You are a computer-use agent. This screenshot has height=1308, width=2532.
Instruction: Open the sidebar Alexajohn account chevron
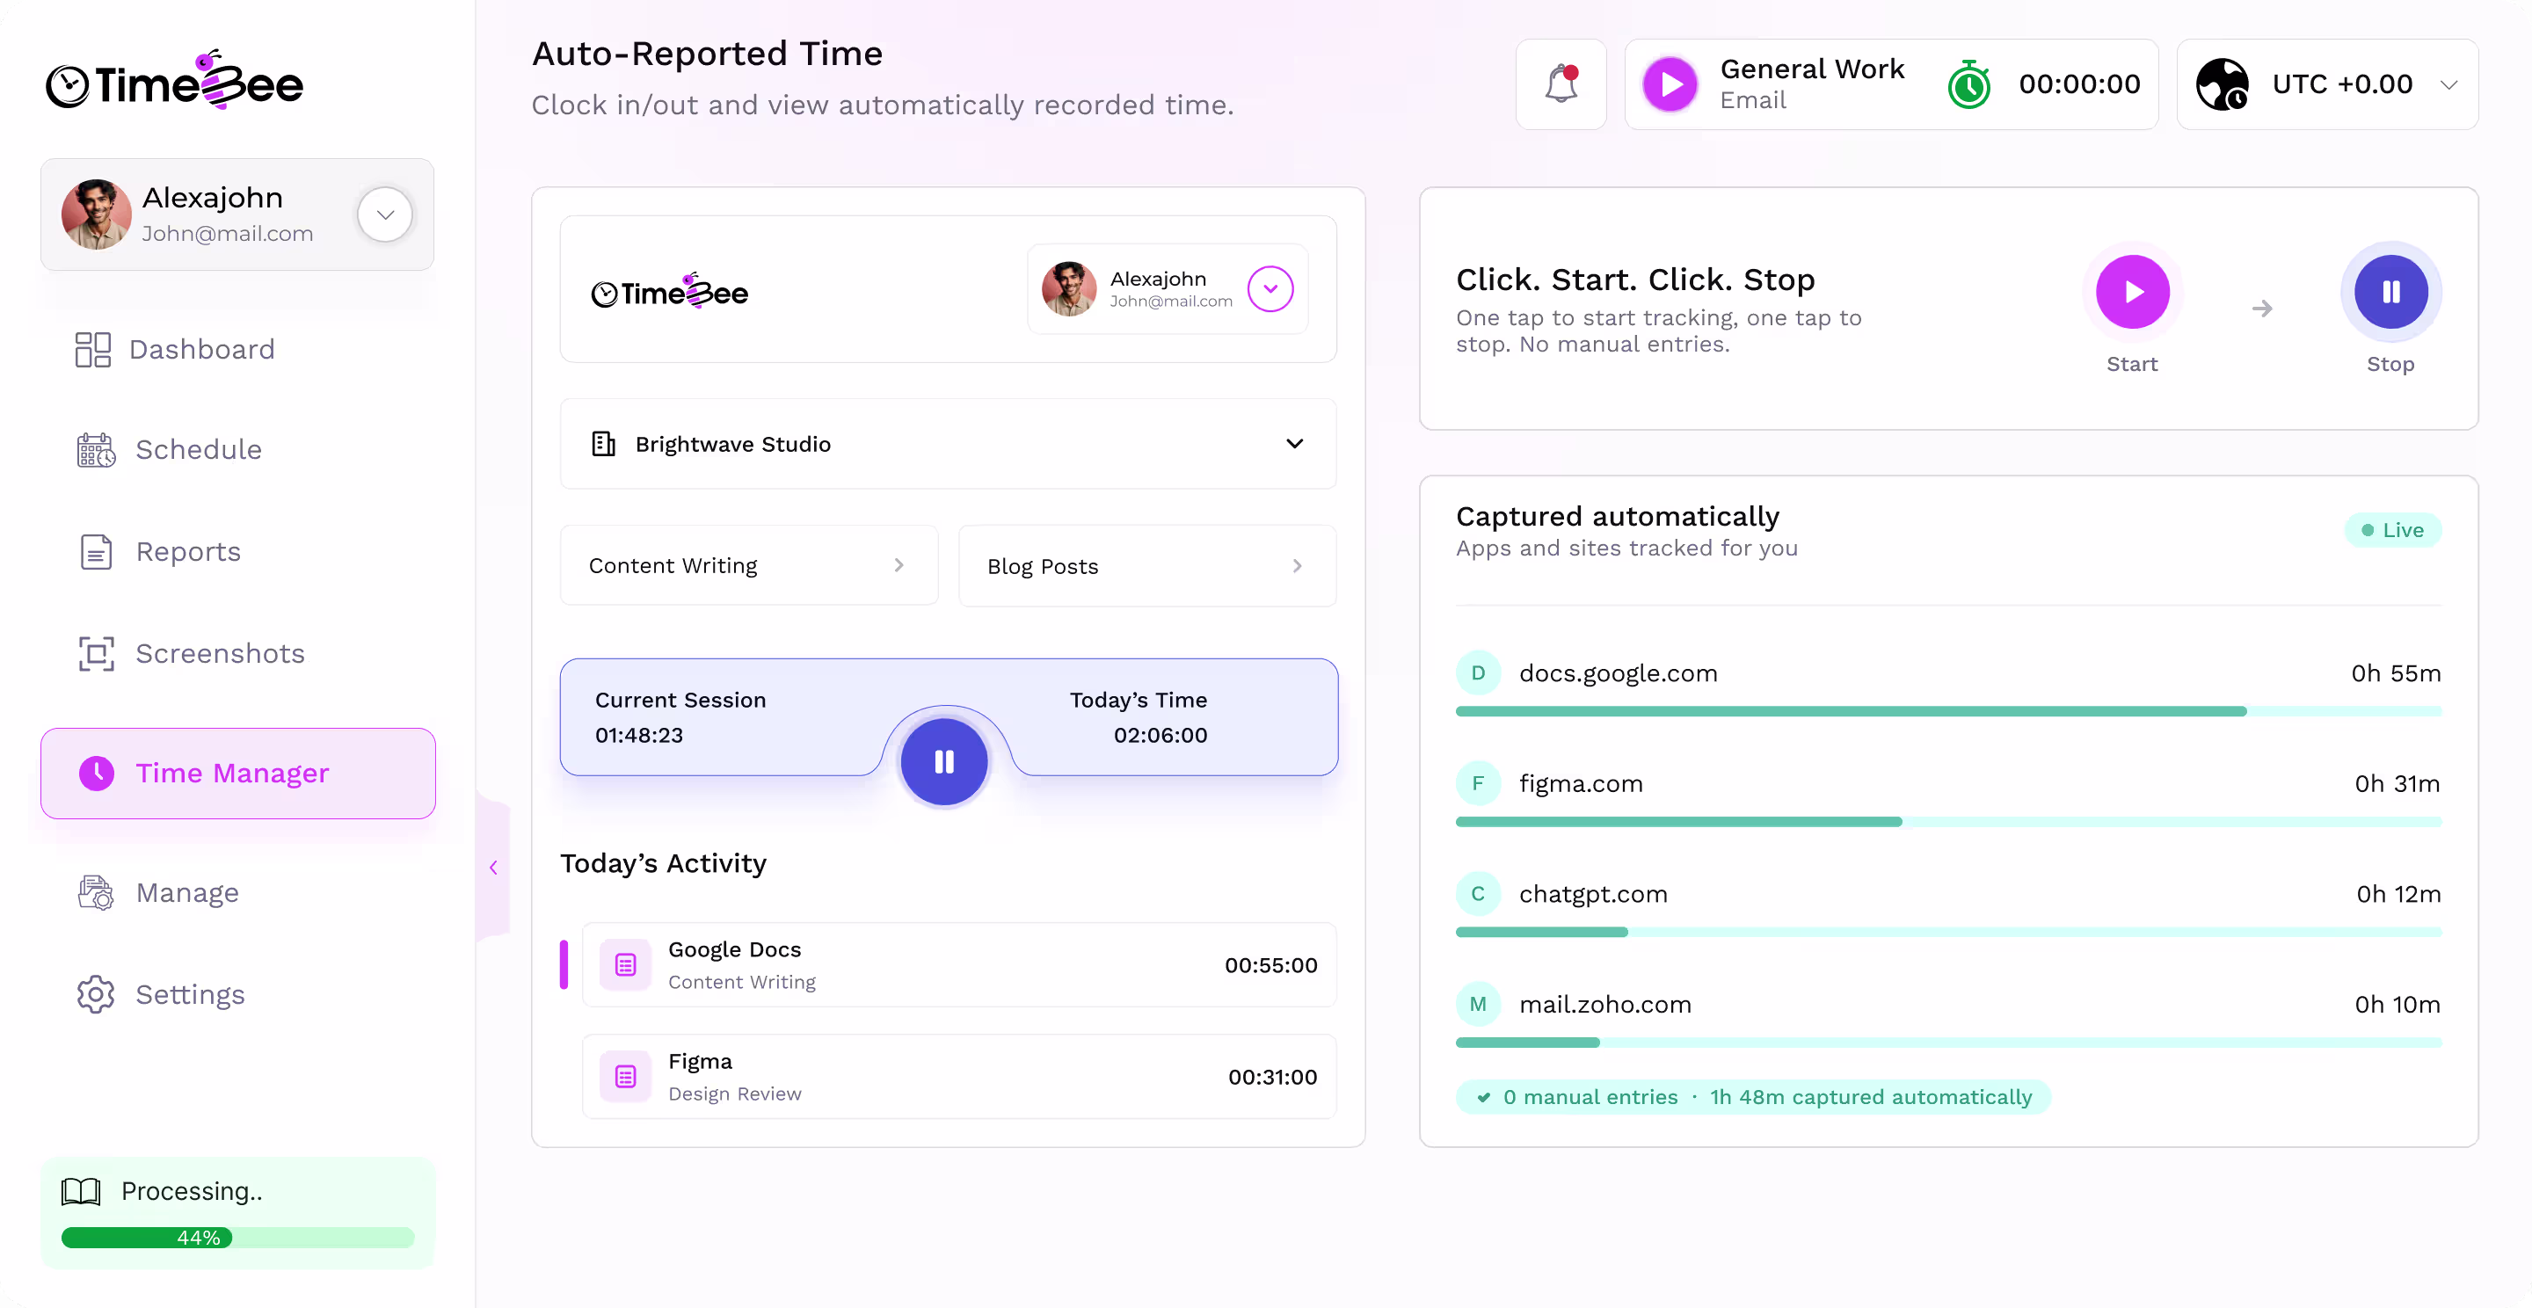point(385,214)
